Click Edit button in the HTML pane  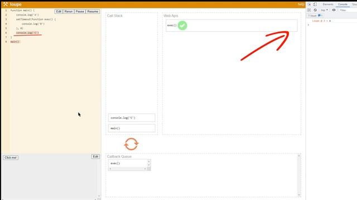[x=95, y=157]
